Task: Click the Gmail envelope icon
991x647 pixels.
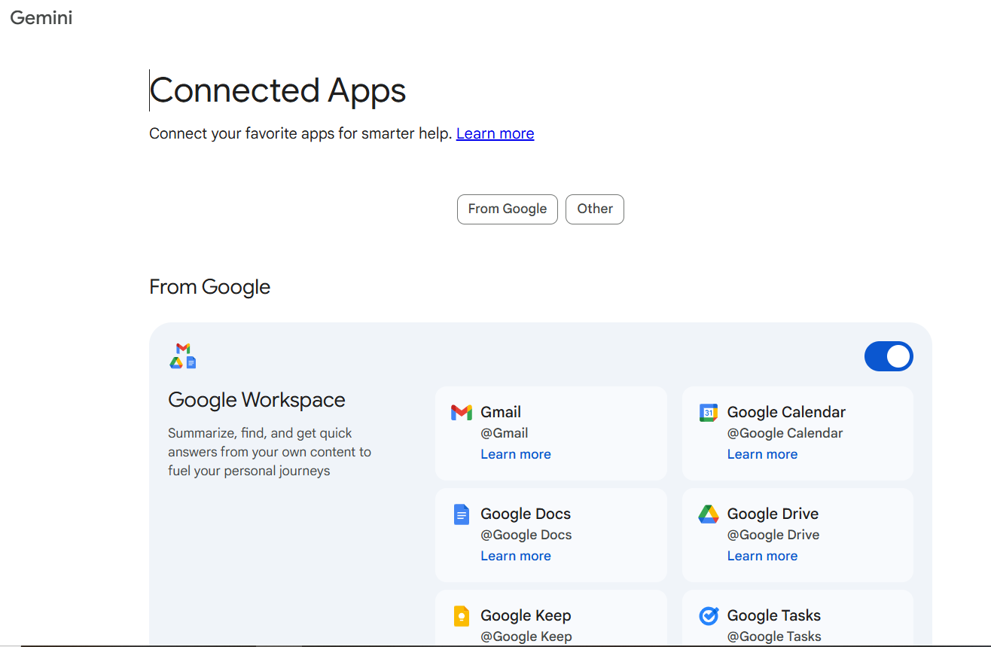Action: click(461, 412)
